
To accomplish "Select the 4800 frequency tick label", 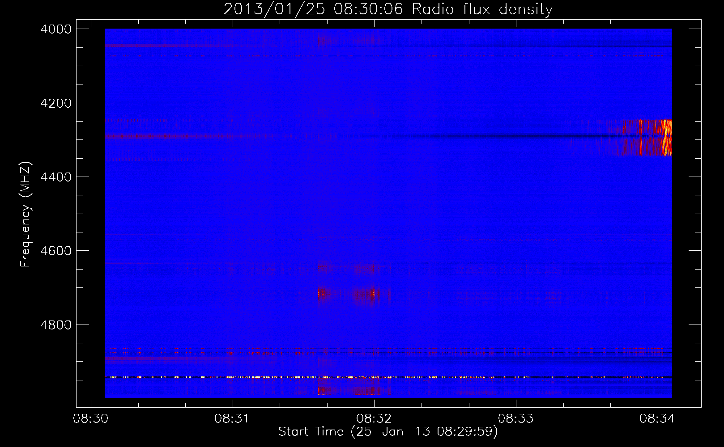I will (x=56, y=325).
